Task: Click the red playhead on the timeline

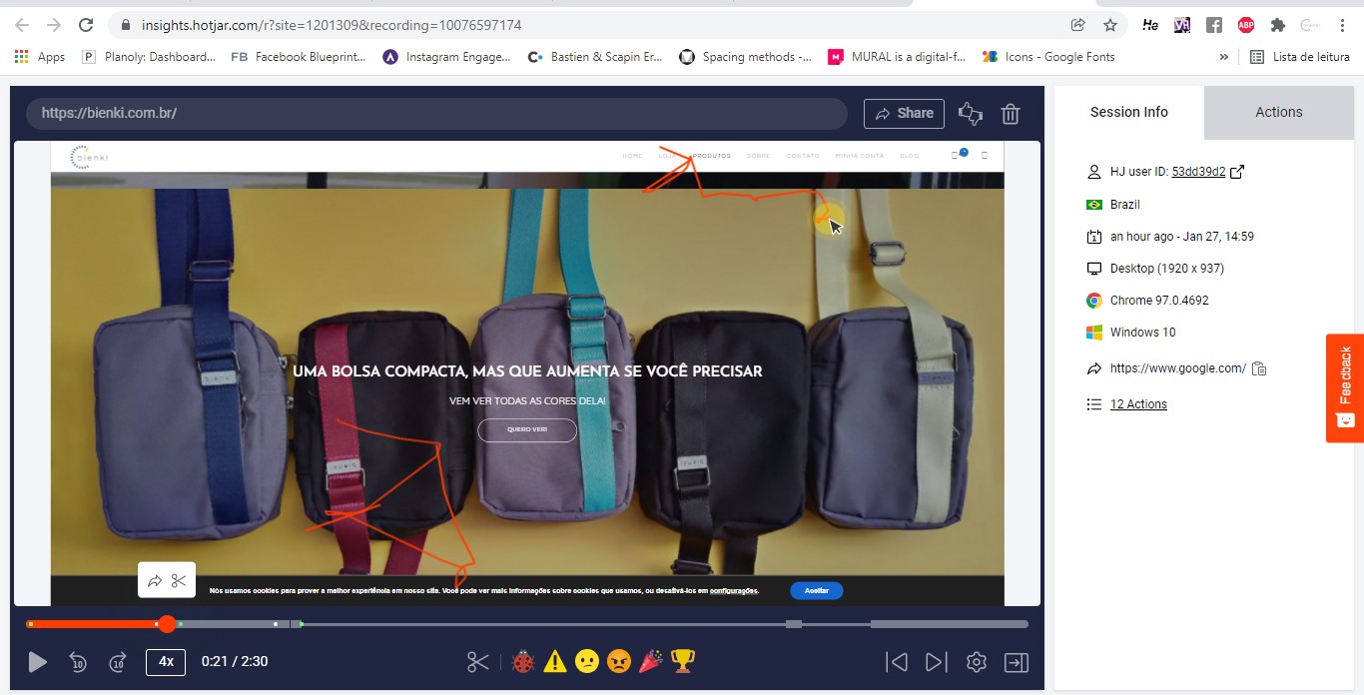Action: [x=168, y=624]
